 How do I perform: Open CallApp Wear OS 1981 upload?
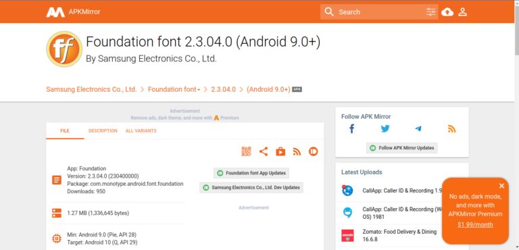click(403, 213)
